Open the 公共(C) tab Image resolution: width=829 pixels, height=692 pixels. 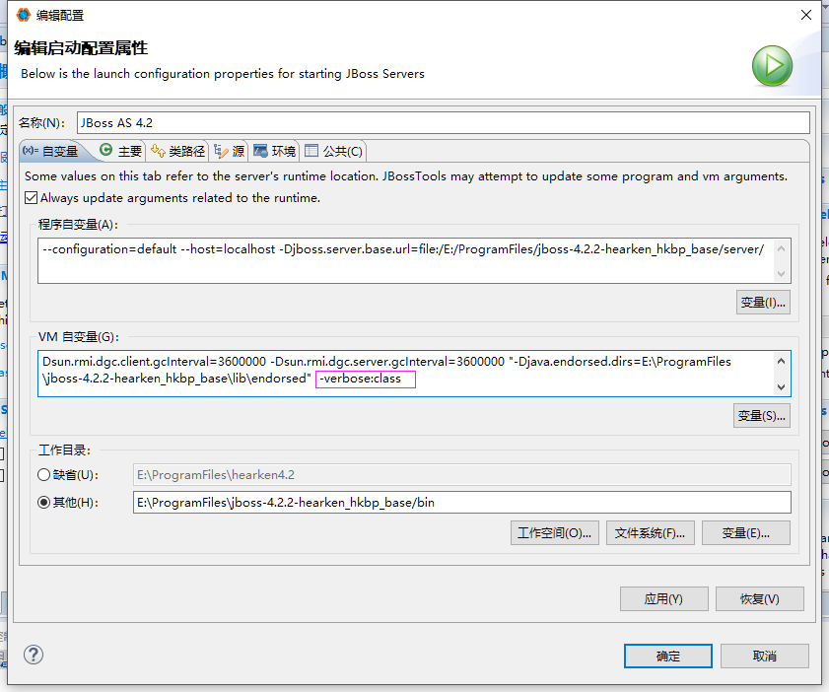coord(334,151)
